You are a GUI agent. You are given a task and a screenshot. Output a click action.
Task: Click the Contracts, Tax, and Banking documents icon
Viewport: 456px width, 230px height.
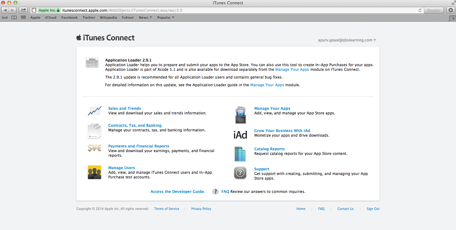[x=94, y=131]
